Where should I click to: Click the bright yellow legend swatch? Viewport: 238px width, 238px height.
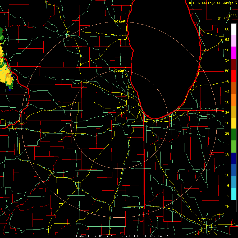234,123
